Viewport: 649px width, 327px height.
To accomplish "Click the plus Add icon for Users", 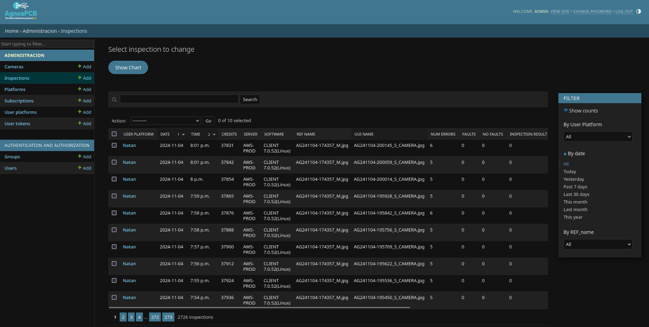I will (x=80, y=168).
